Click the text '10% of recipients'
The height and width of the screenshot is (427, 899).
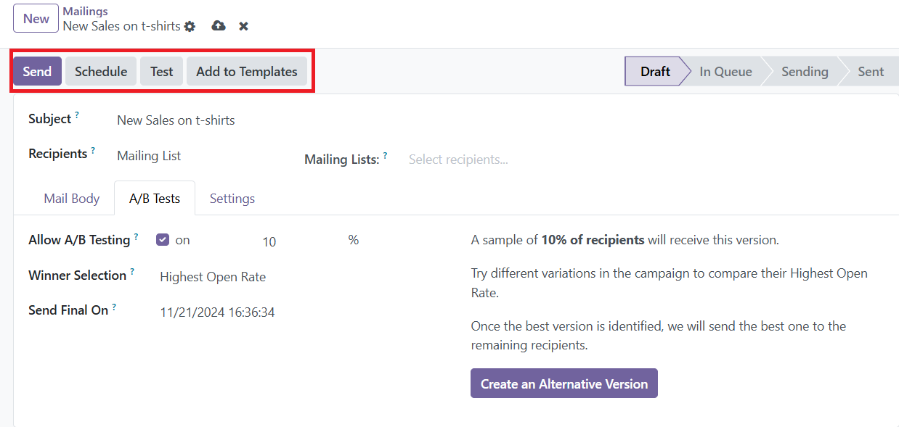[x=593, y=240]
